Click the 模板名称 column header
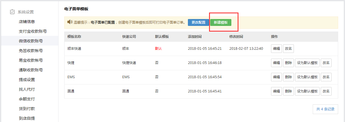The height and width of the screenshot is (122, 345). [74, 37]
